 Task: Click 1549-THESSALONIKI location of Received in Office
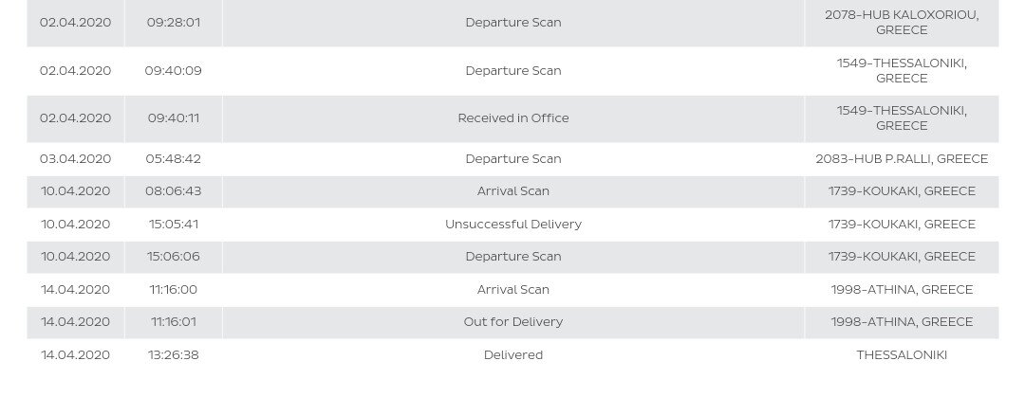pos(903,118)
